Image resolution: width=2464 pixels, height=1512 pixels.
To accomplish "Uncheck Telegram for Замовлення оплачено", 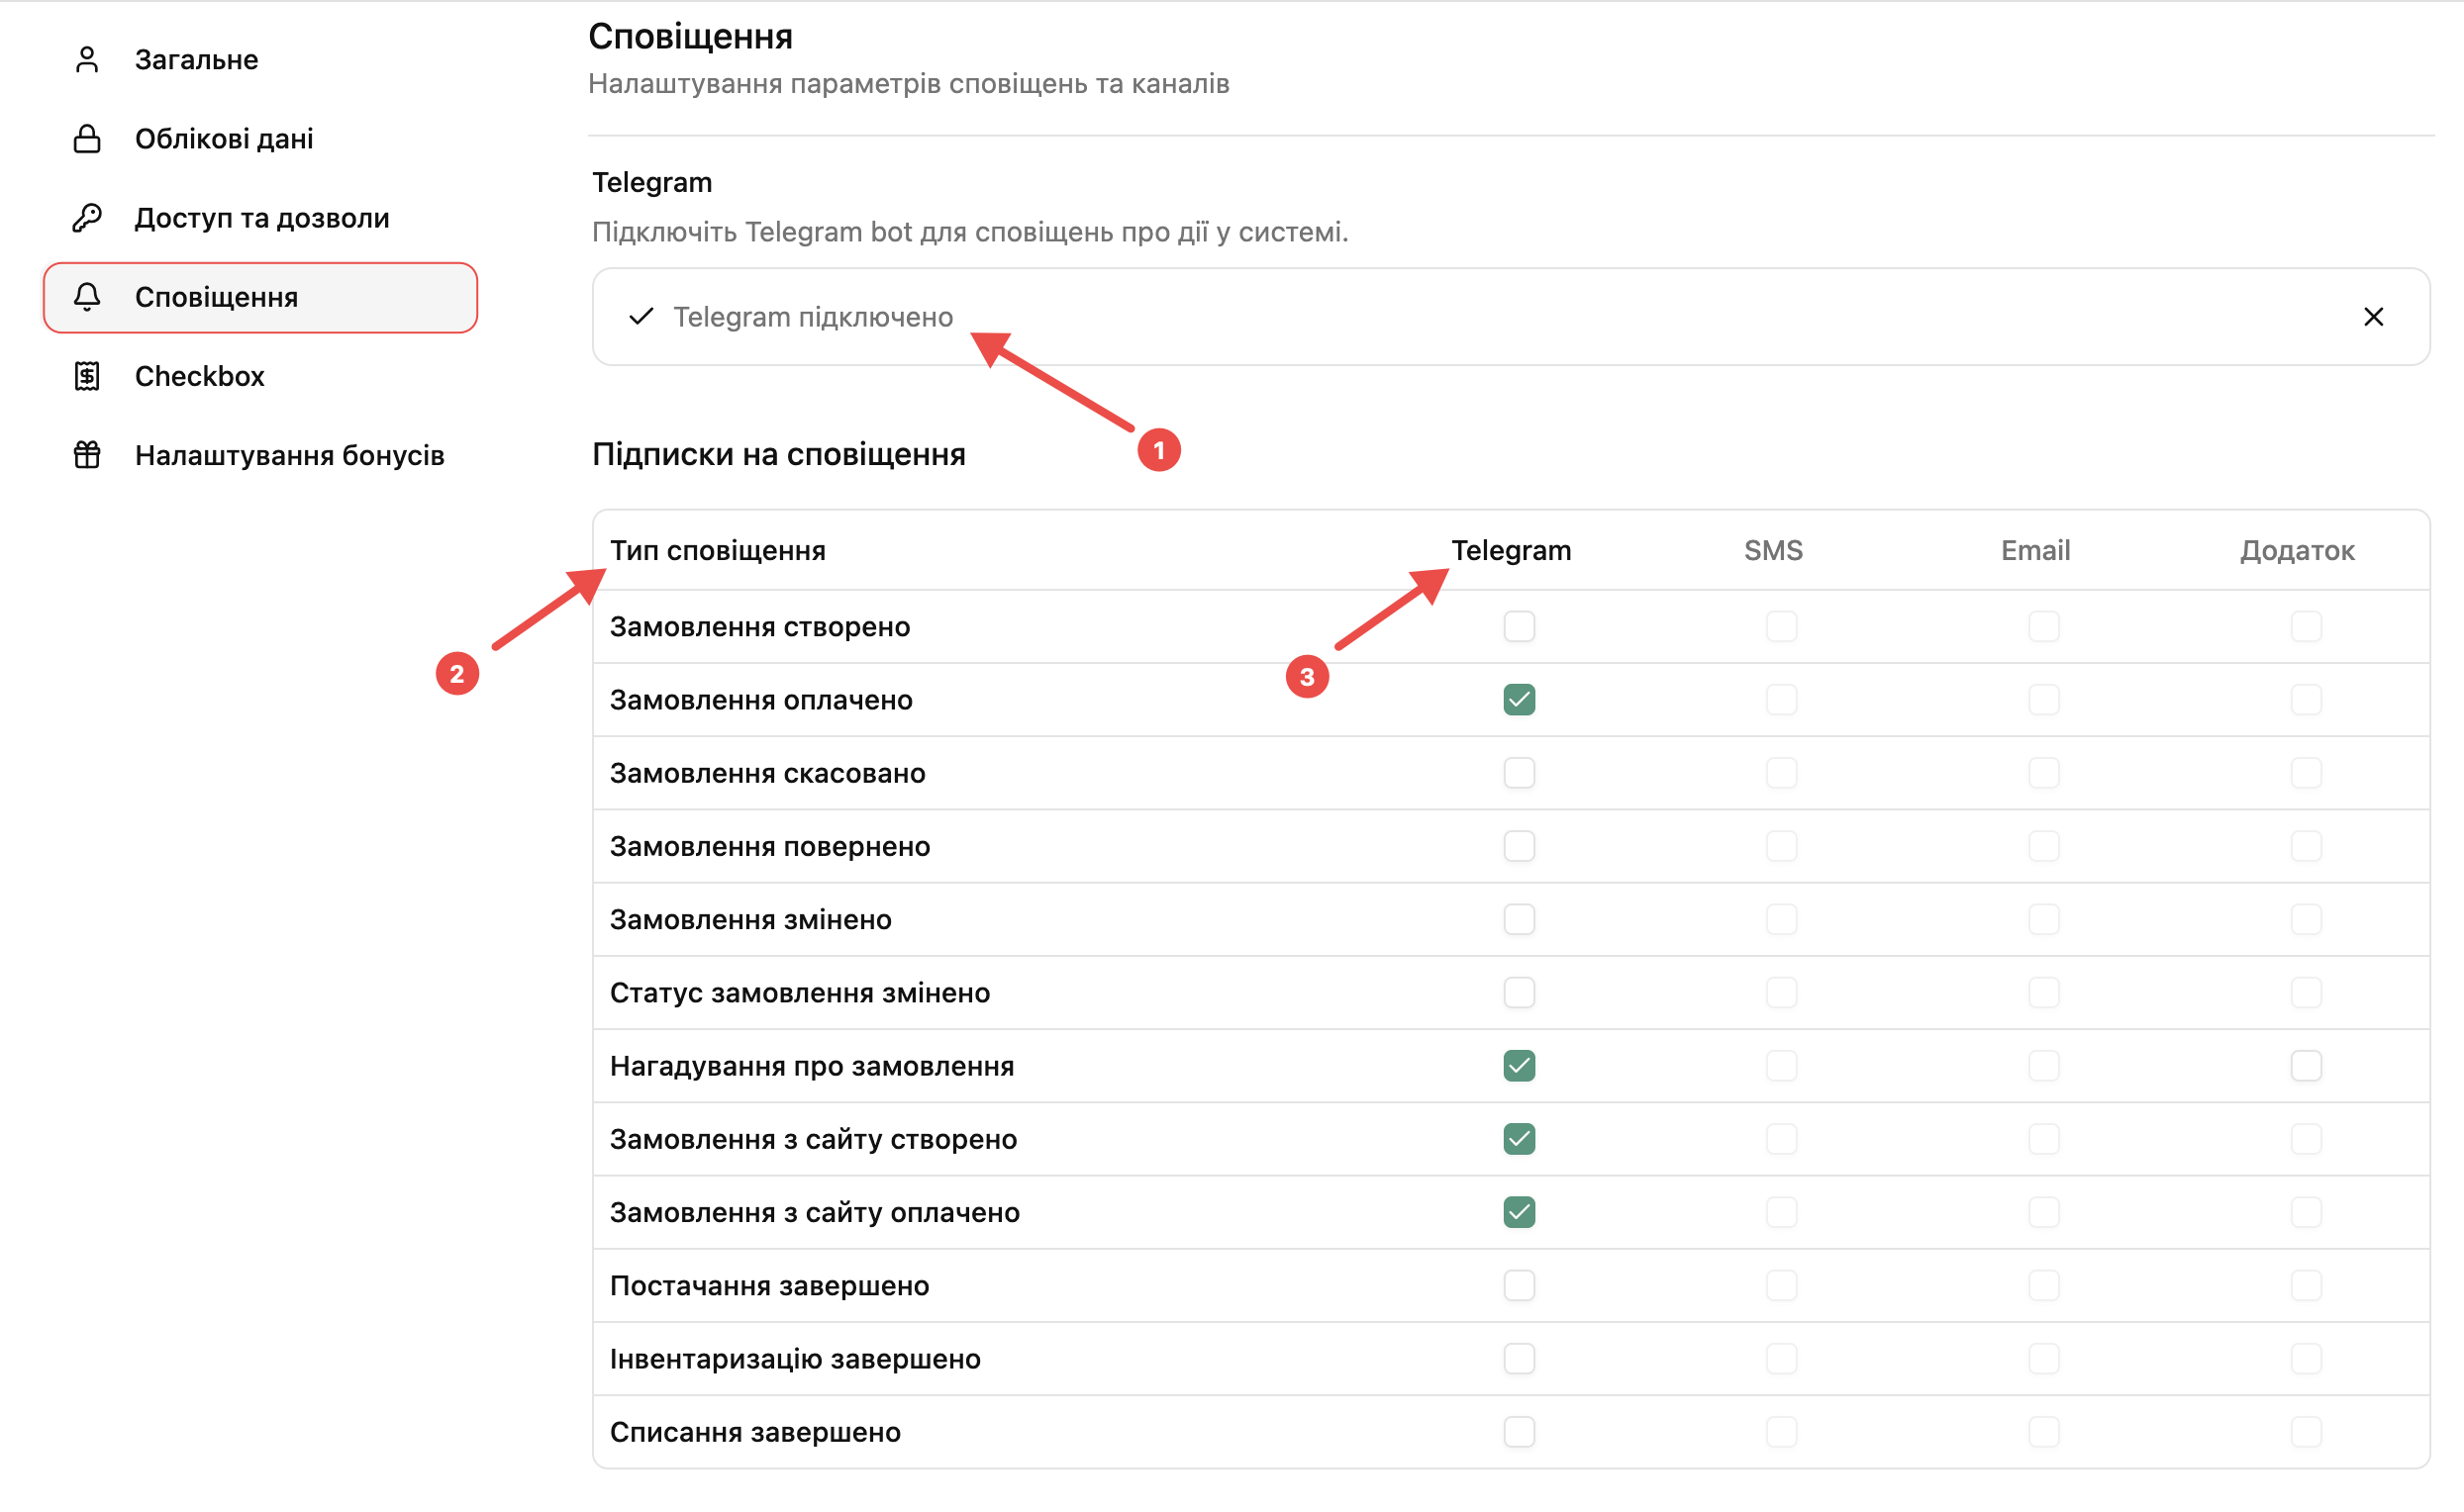I will point(1519,700).
